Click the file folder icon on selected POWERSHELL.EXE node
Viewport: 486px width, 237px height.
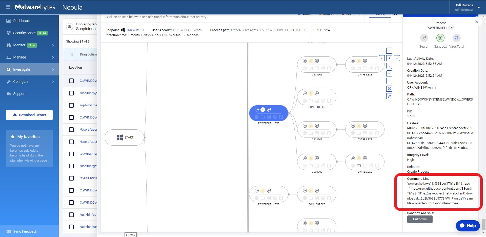[263, 117]
